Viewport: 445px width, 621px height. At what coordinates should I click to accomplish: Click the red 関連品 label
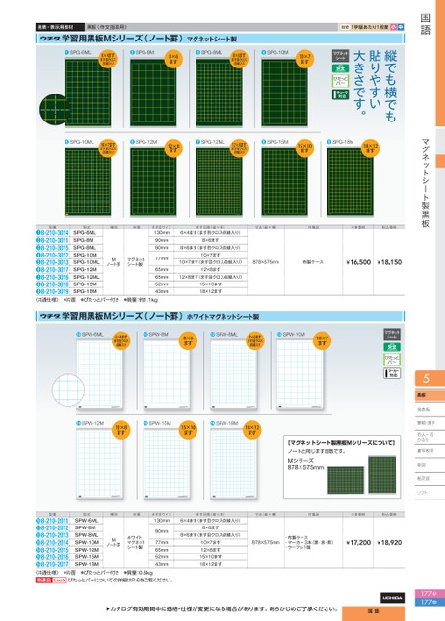coord(43,580)
